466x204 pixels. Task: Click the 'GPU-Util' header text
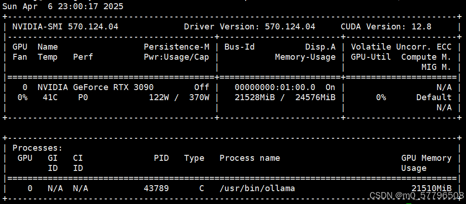[x=371, y=57]
